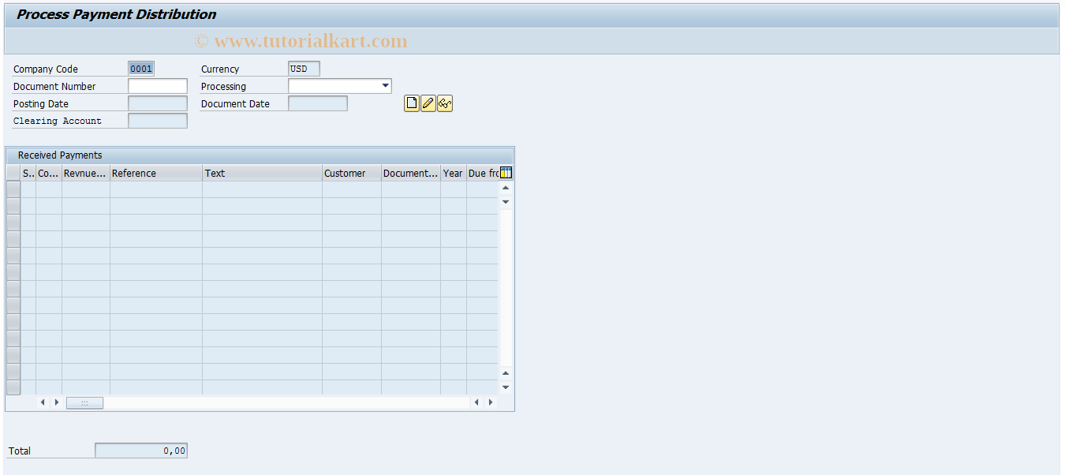Select the first row selector in the table
This screenshot has width=1065, height=475.
pos(13,189)
